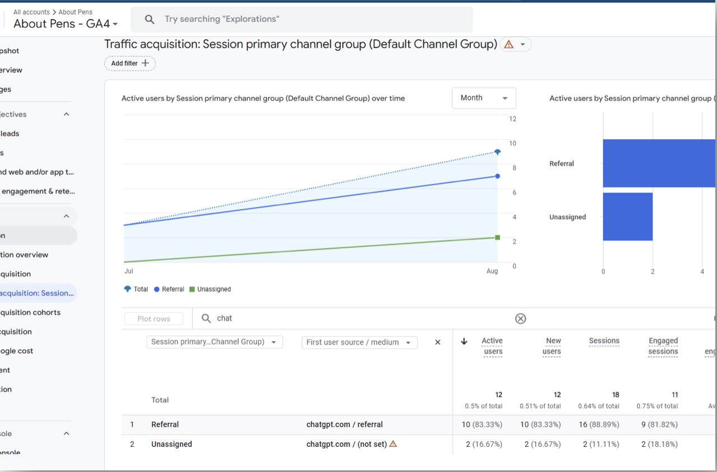Collapse the highlighted acquisition sidebar group chevron
The image size is (717, 472).
pyautogui.click(x=66, y=216)
